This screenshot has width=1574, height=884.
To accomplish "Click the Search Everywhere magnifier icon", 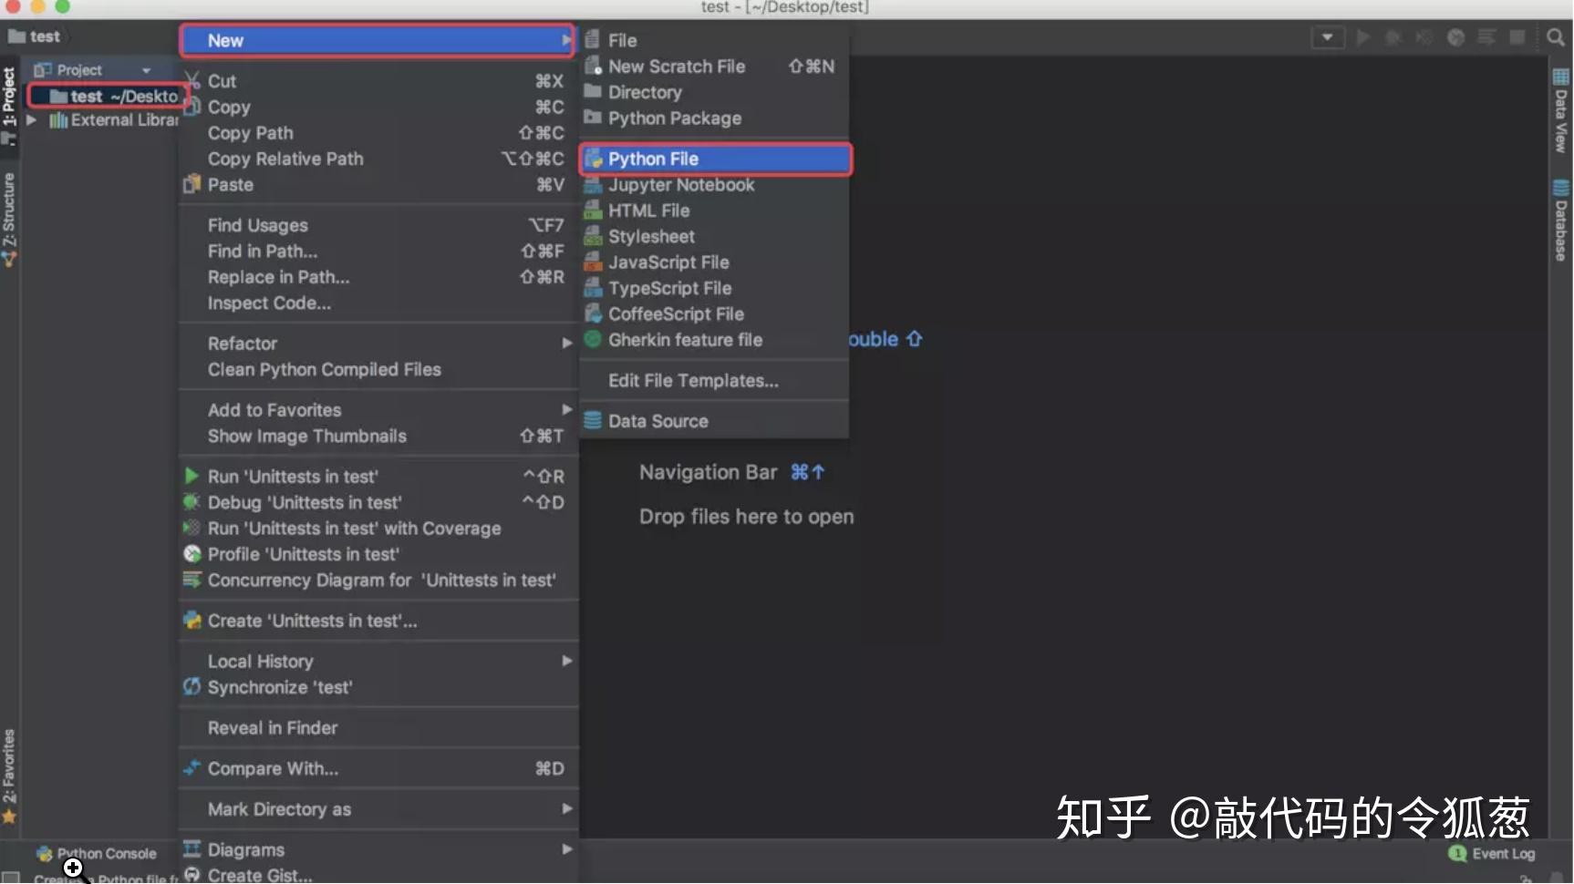I will pyautogui.click(x=1555, y=37).
